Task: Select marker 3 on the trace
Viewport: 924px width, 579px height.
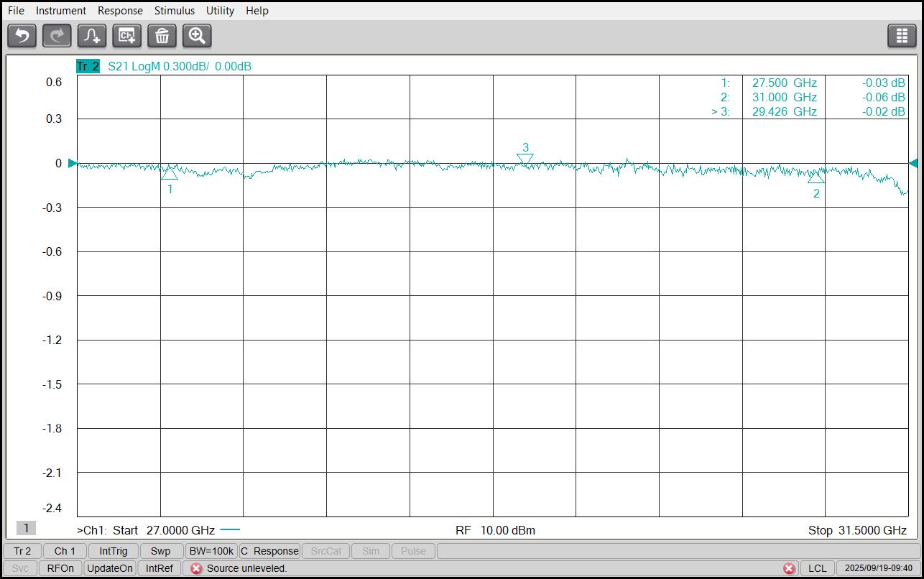Action: coord(525,158)
